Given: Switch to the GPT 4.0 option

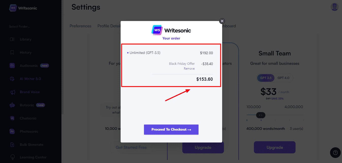Looking at the screenshot, I should click(x=283, y=78).
